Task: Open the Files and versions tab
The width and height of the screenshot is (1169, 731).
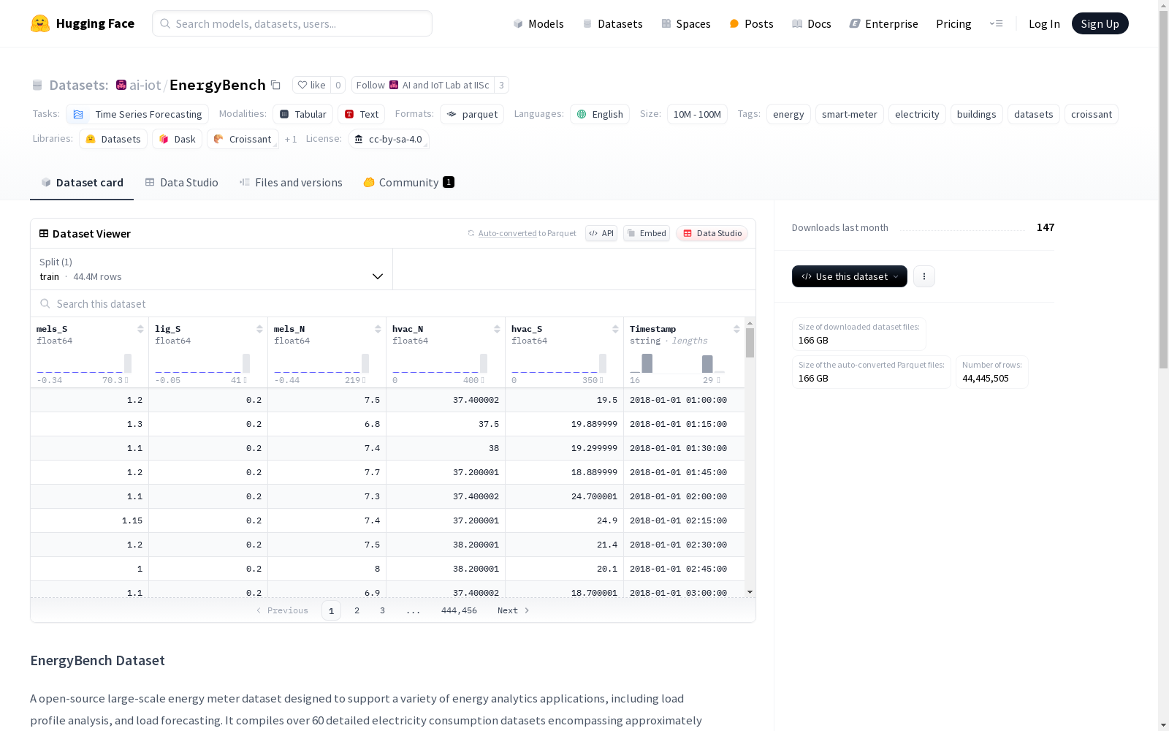Action: 291,183
